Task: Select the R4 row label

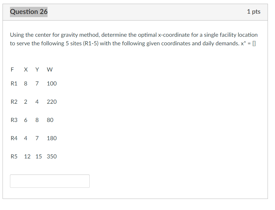Action: tap(14, 138)
